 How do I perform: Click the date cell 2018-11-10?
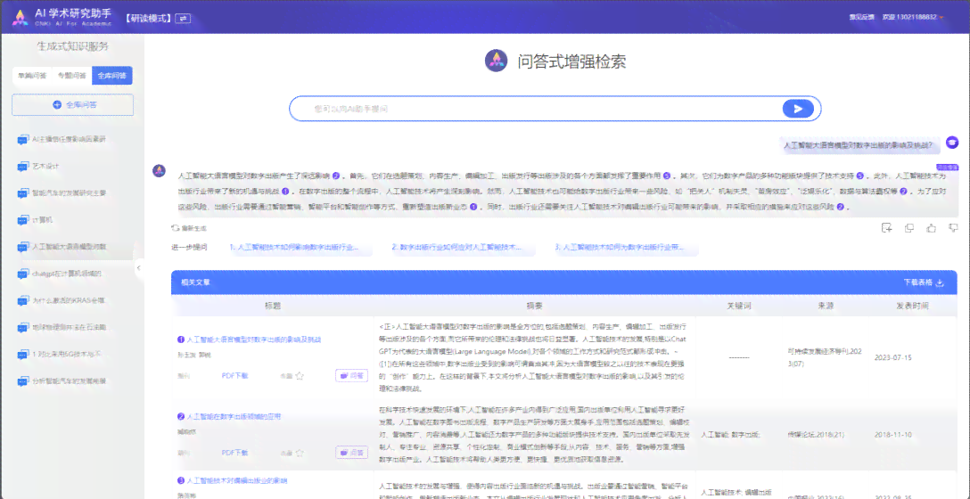click(x=892, y=435)
